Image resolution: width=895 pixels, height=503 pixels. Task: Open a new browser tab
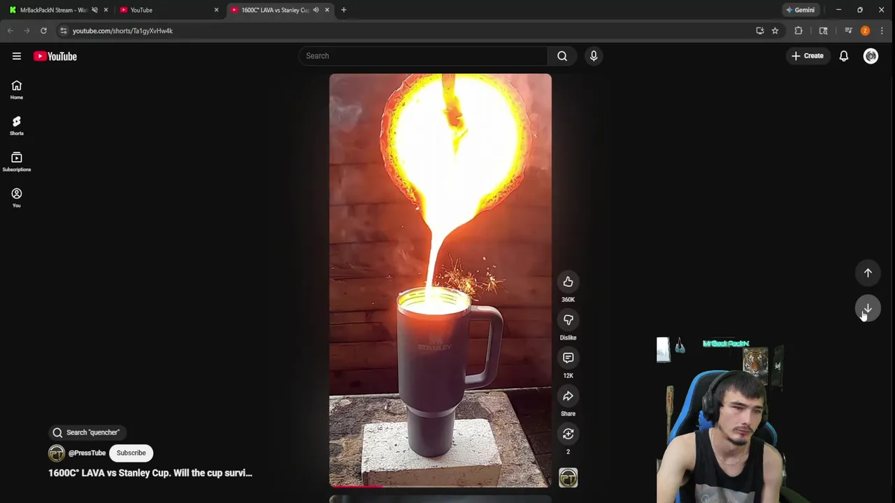click(x=343, y=10)
